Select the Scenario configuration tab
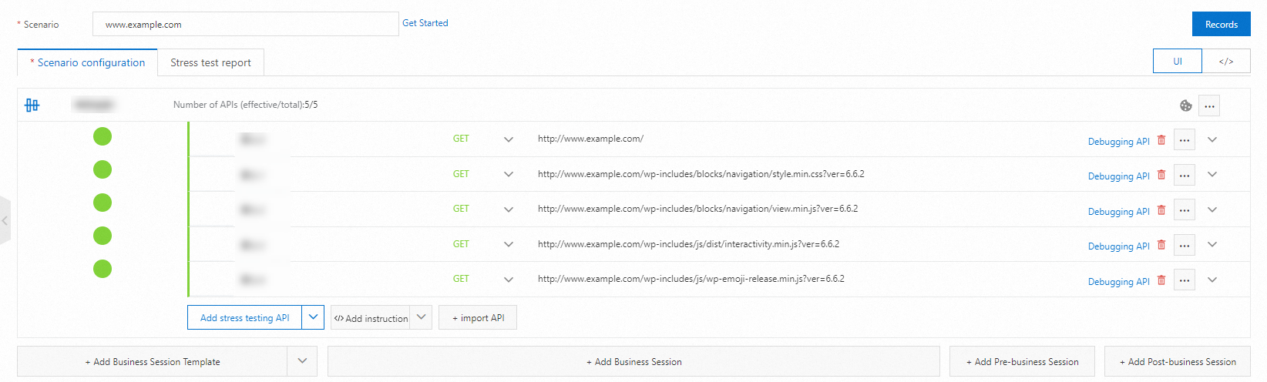 pyautogui.click(x=87, y=62)
